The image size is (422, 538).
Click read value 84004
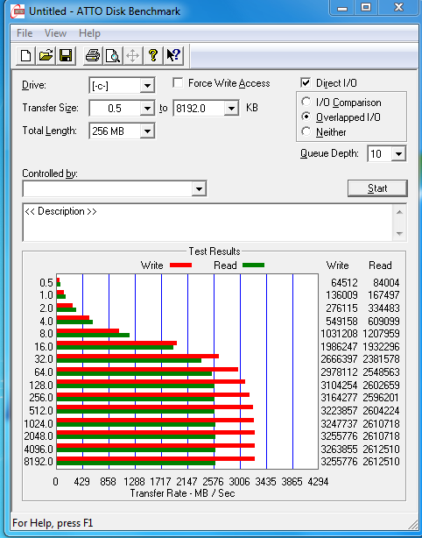point(386,282)
